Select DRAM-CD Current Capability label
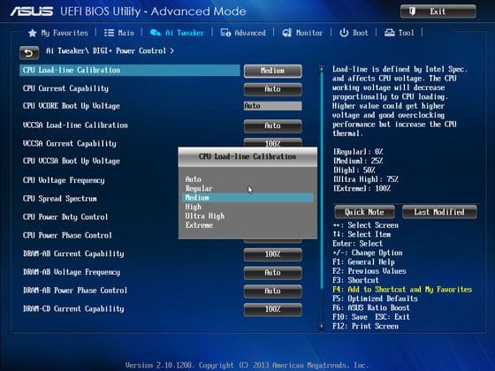 pos(73,308)
